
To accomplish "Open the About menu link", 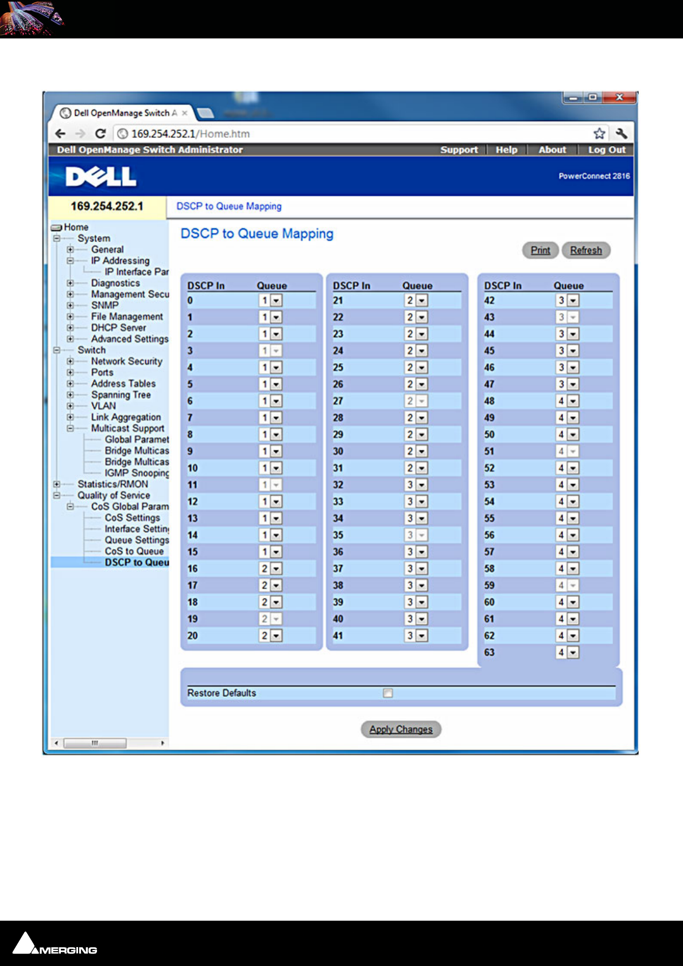I will click(552, 150).
